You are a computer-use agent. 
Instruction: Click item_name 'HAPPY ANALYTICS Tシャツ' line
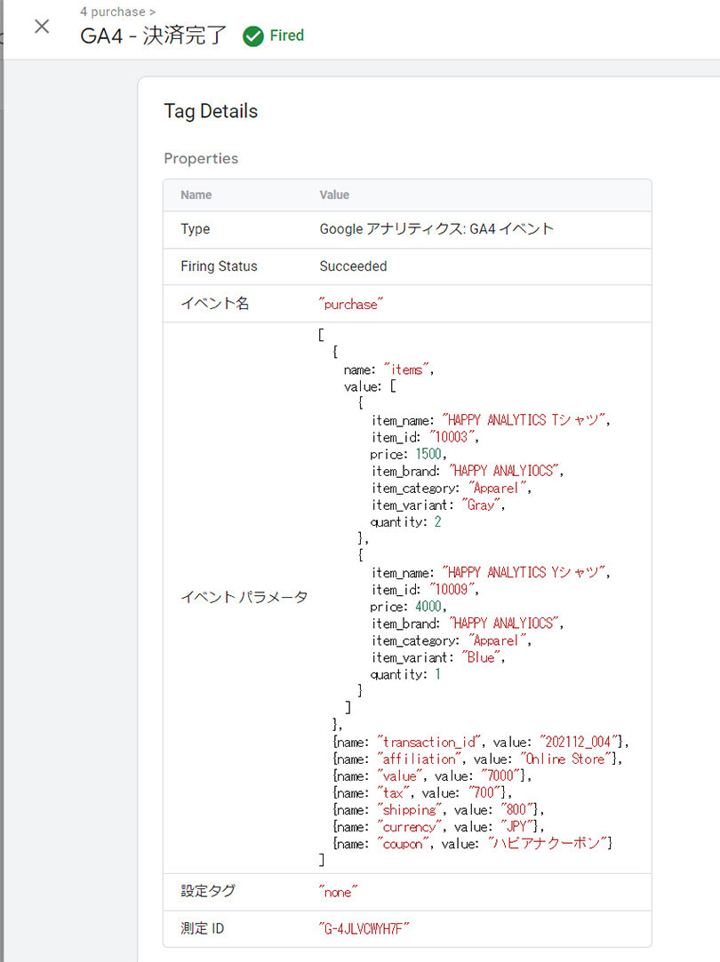click(491, 420)
